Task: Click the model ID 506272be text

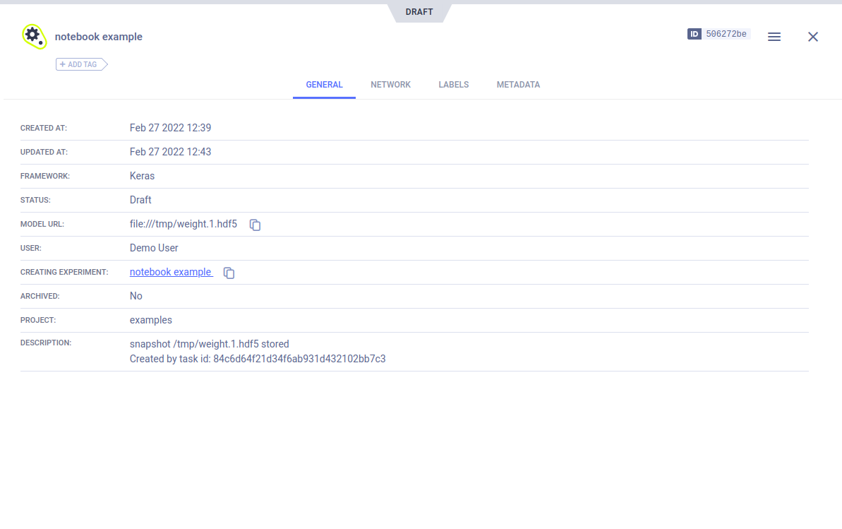Action: tap(726, 34)
